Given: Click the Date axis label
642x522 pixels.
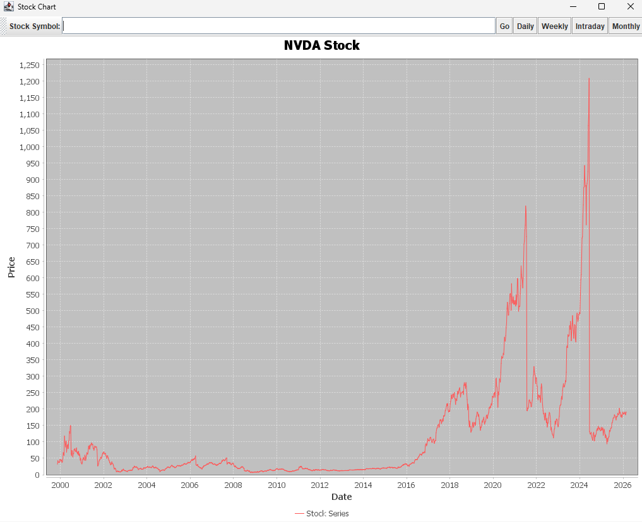Looking at the screenshot, I should (341, 497).
